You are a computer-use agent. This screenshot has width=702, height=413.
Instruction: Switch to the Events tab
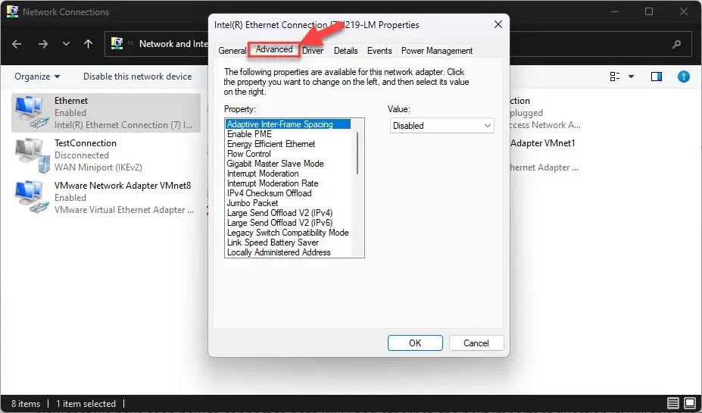(x=379, y=51)
